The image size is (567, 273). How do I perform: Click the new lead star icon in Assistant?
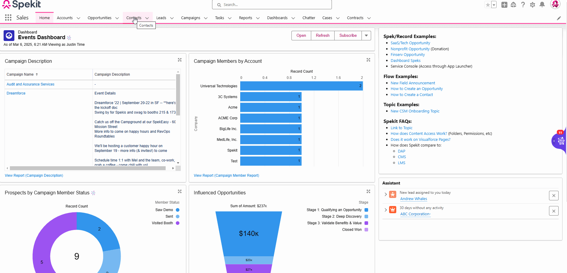click(393, 194)
